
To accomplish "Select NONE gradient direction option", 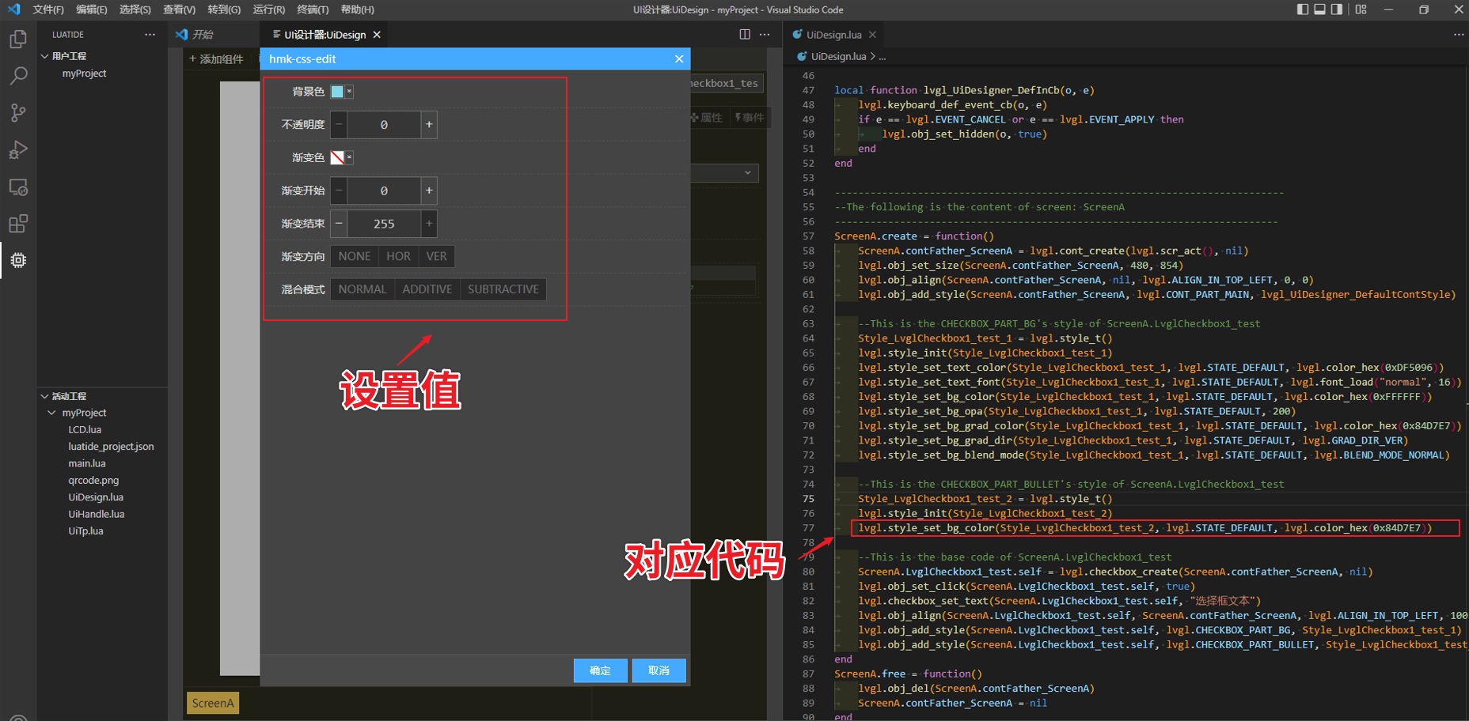I will (x=354, y=256).
